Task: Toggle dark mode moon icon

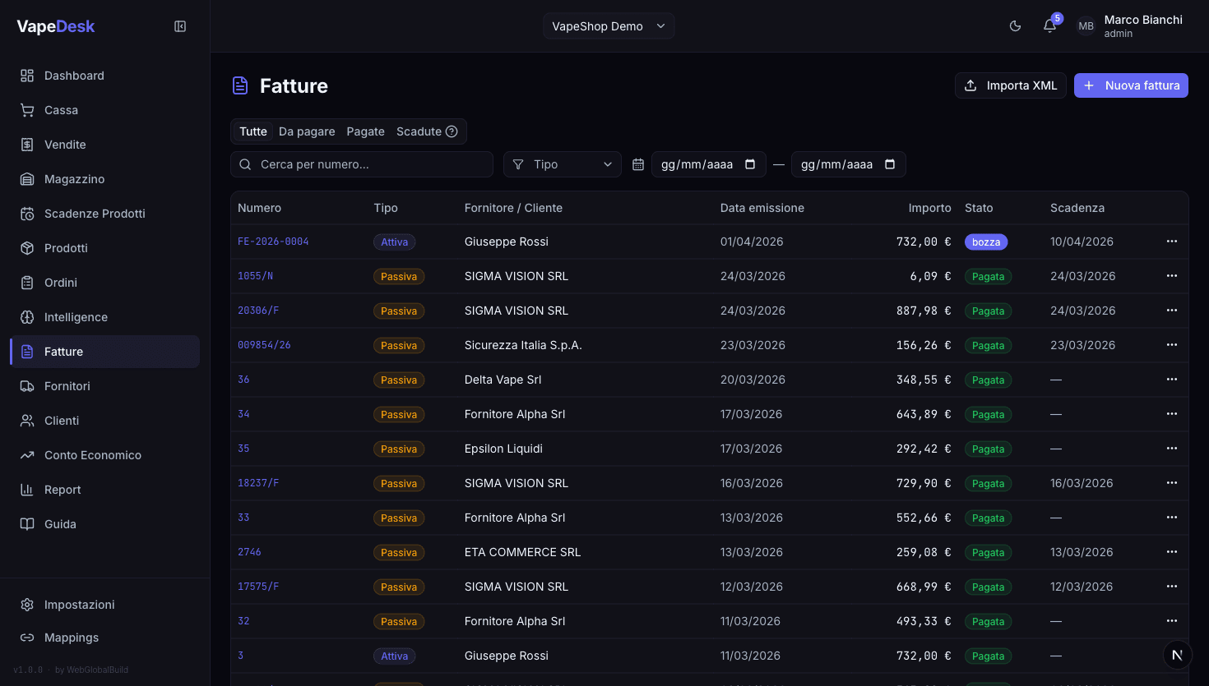Action: [1015, 26]
